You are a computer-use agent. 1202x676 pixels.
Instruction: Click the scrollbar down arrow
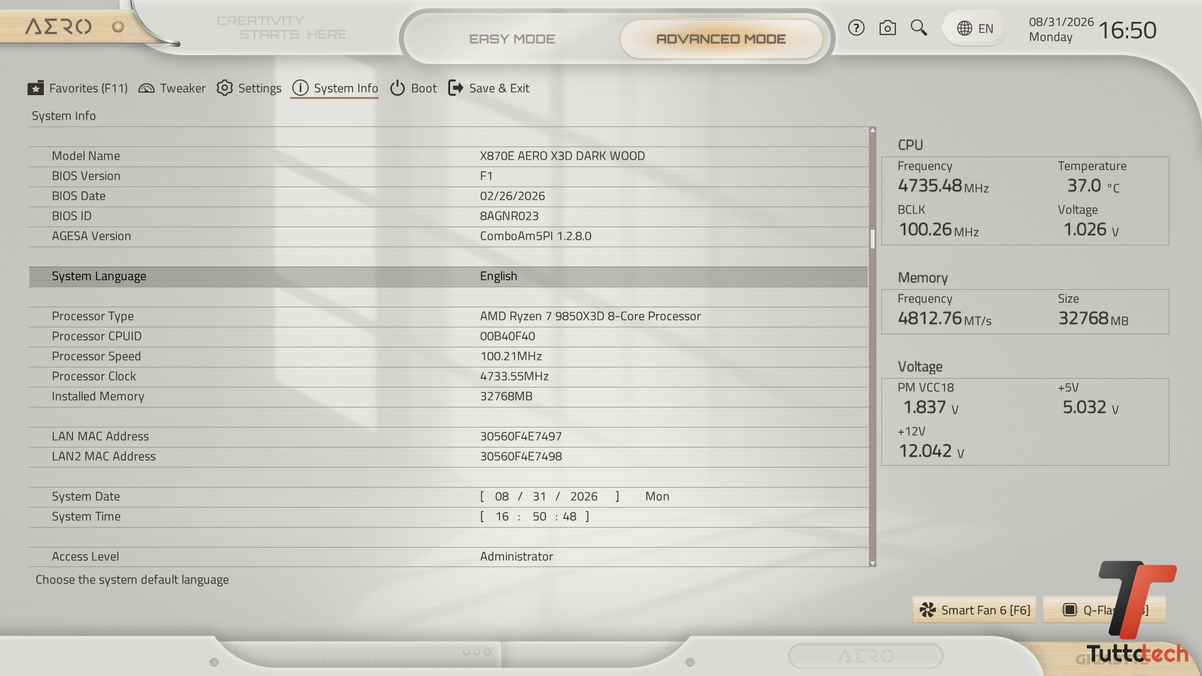872,563
